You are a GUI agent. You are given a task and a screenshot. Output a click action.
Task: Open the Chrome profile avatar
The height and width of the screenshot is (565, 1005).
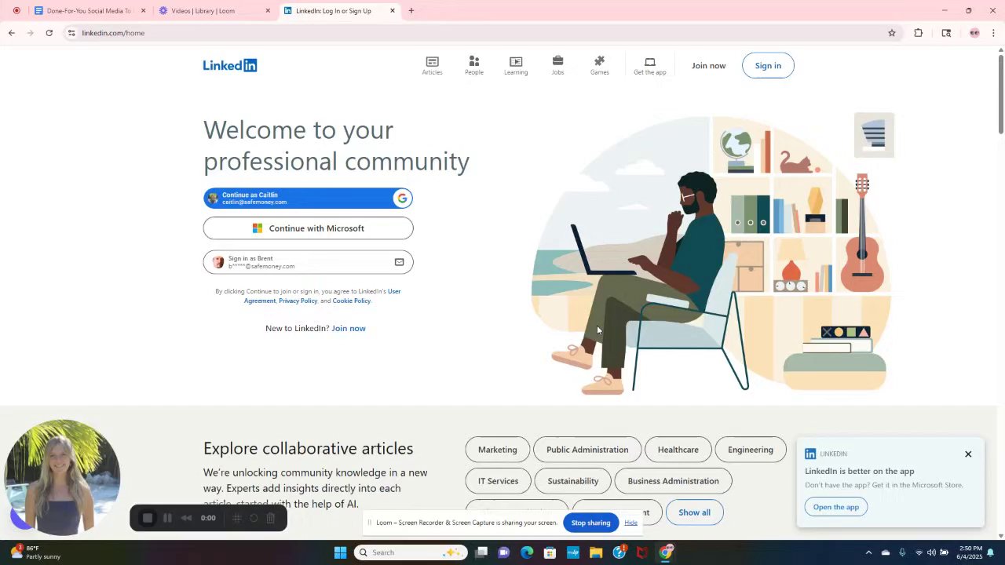[x=974, y=33]
